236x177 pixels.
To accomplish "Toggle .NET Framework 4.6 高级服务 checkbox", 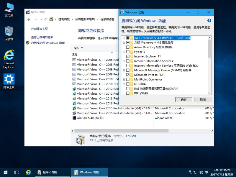I will (x=128, y=42).
